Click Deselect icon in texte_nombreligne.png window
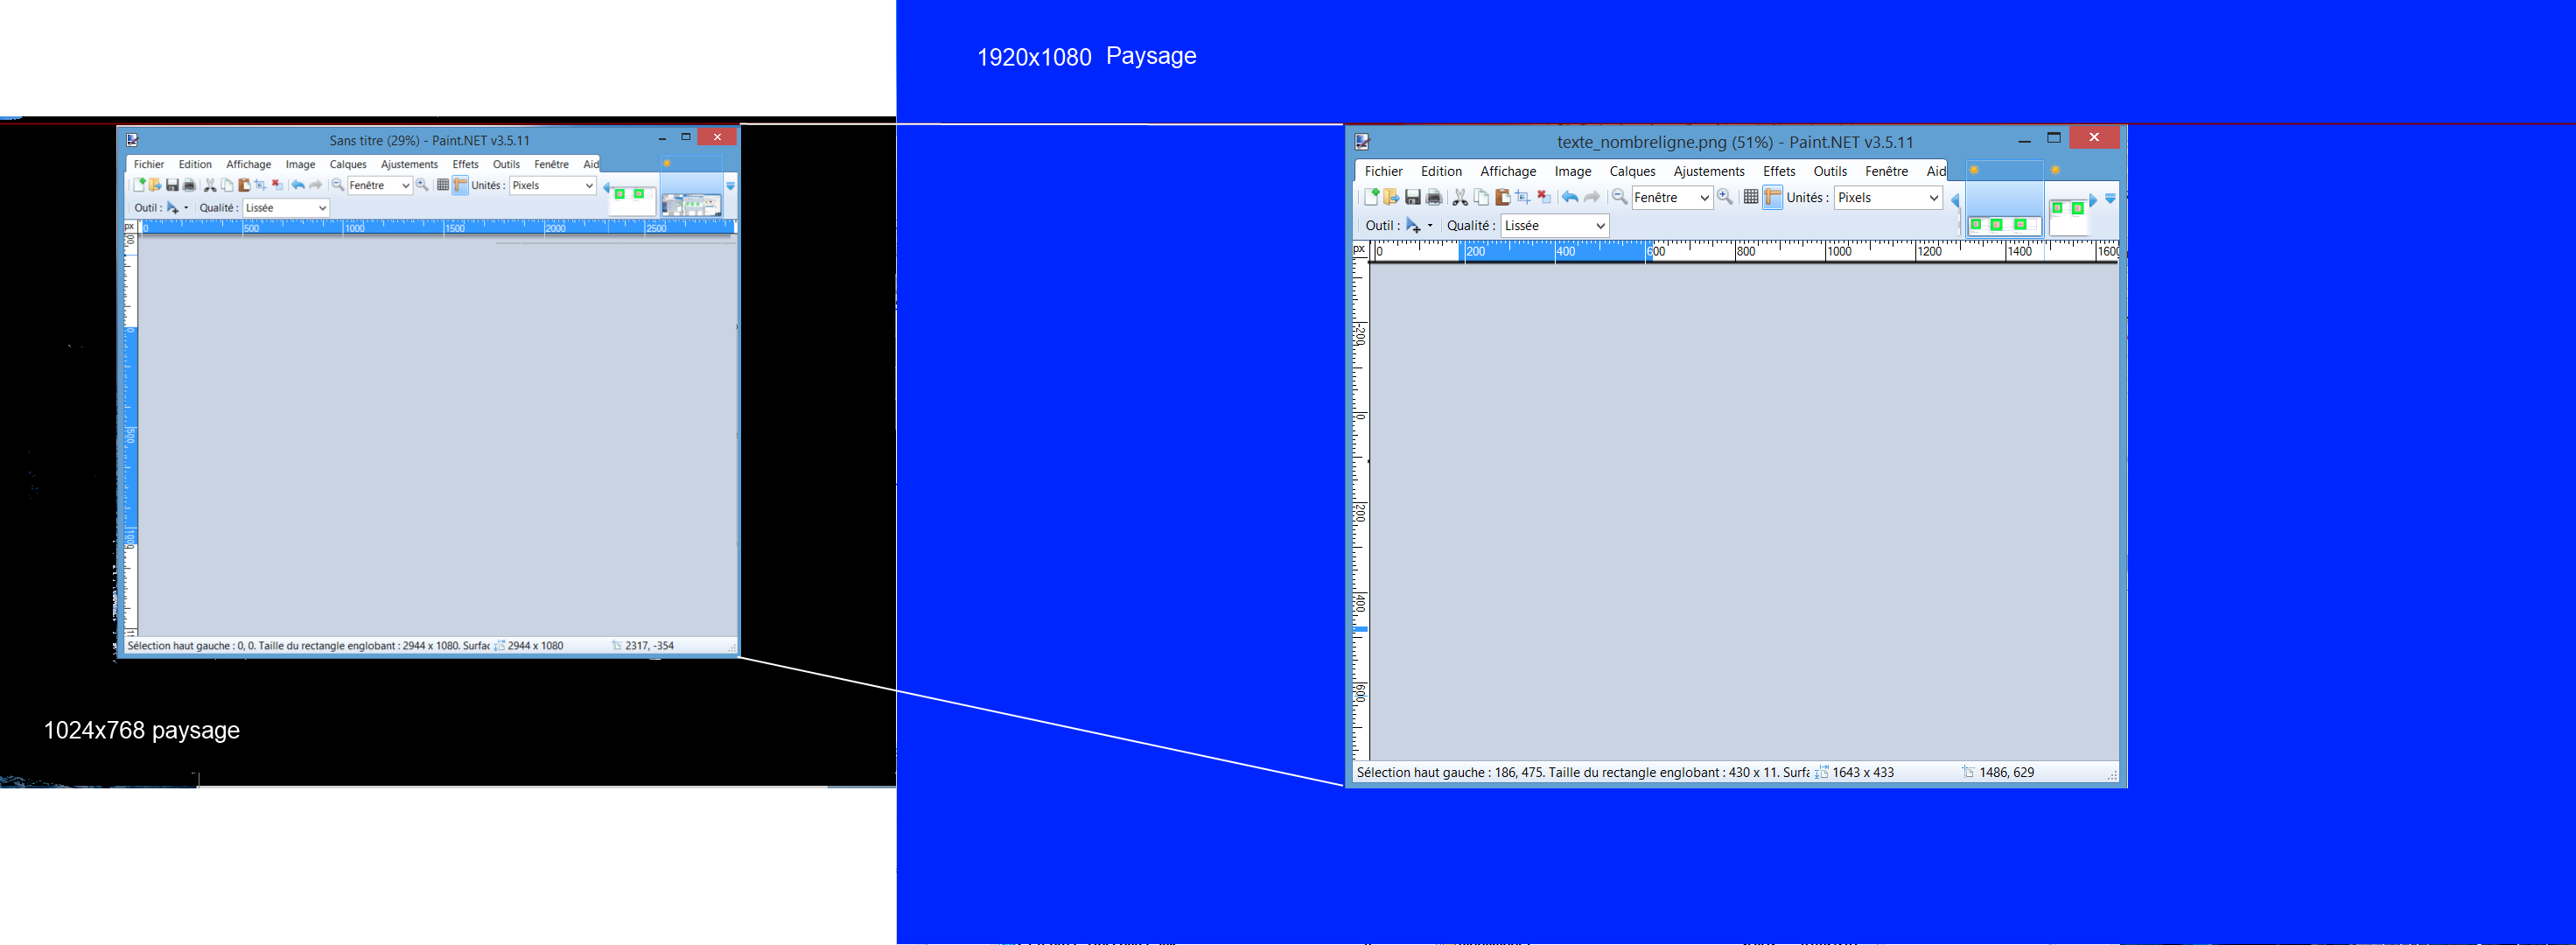2576x945 pixels. pos(1544,197)
